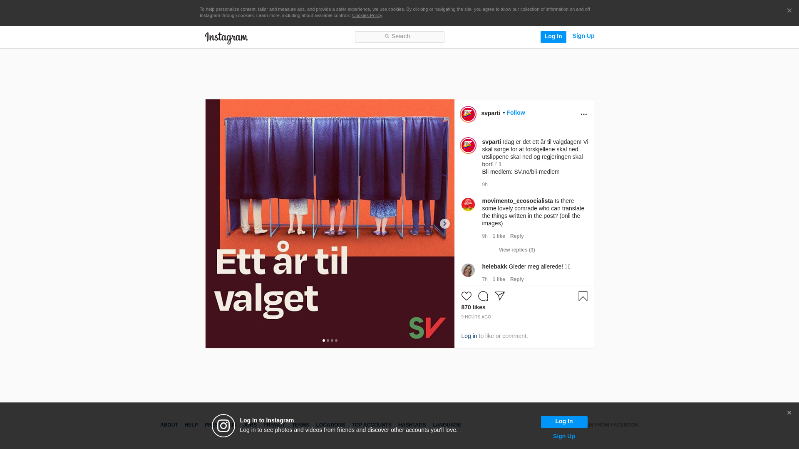Click the heart like icon
The image size is (799, 449).
(x=466, y=296)
